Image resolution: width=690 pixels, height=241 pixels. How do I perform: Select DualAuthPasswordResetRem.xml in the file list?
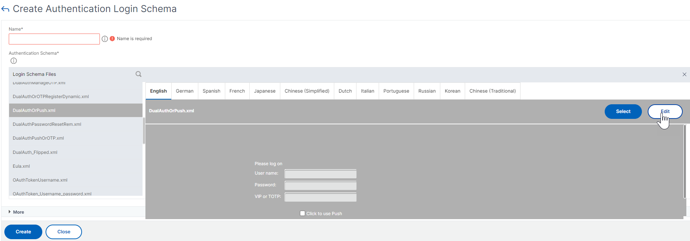tap(75, 124)
